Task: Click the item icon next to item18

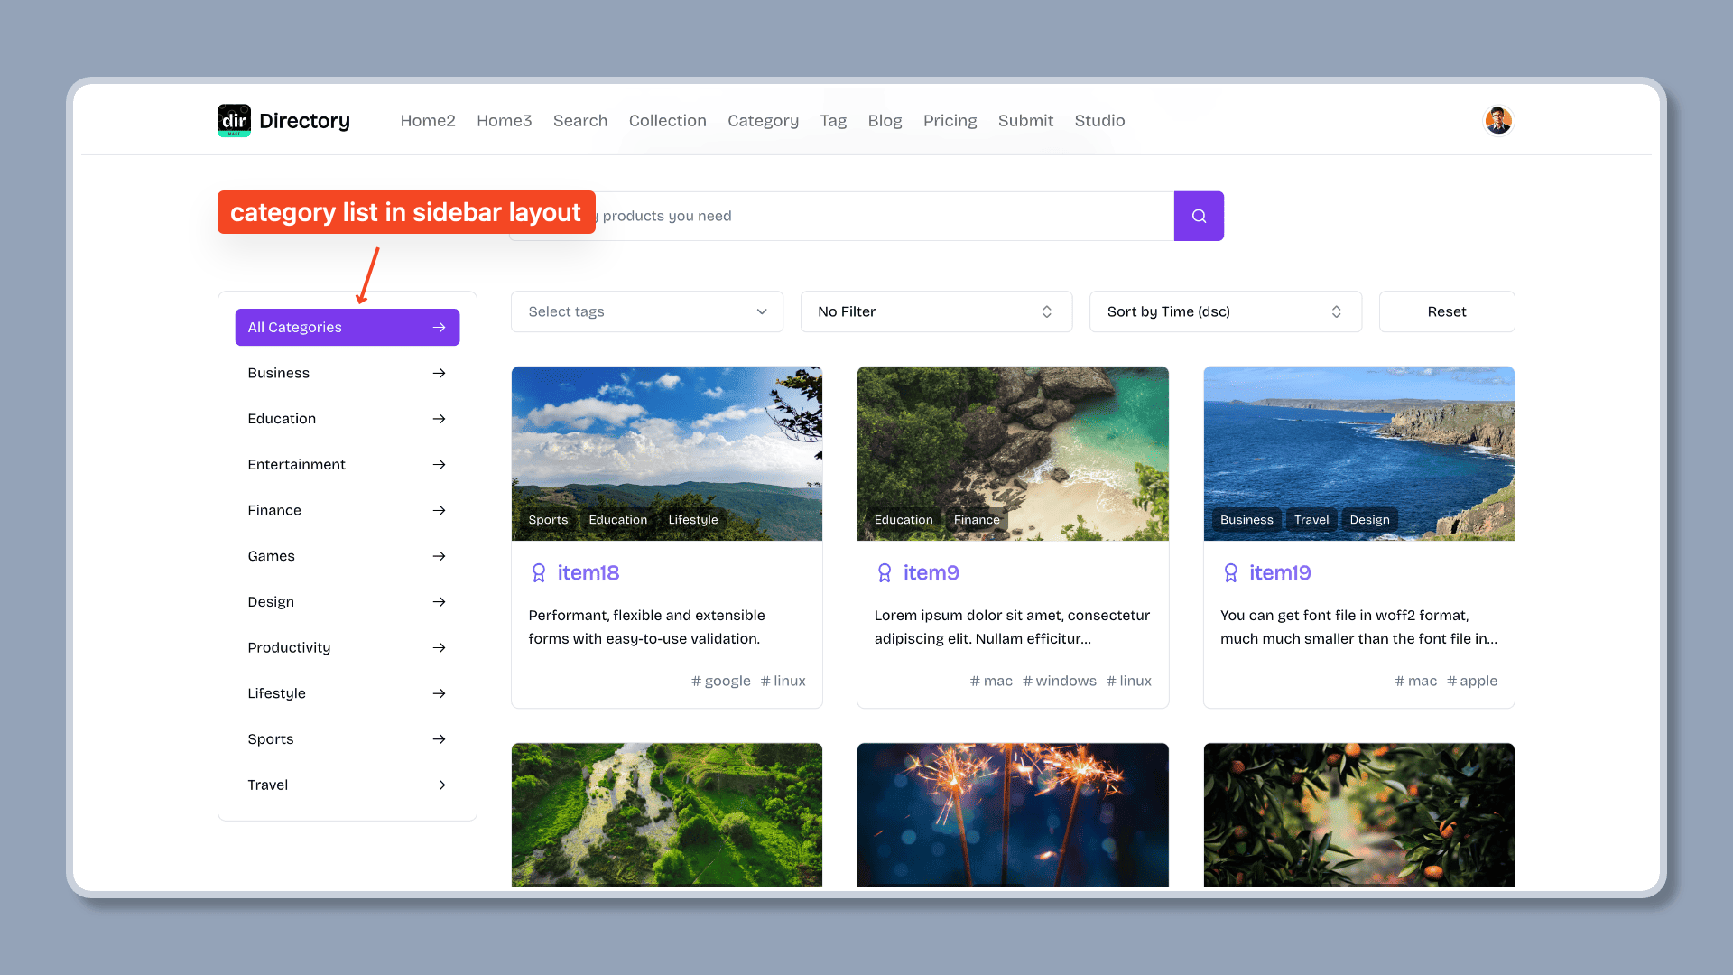Action: 538,572
